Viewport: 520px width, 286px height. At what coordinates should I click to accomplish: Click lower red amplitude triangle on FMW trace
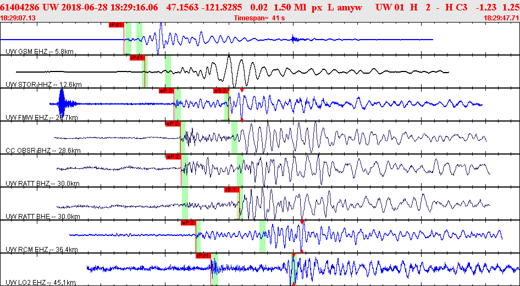pyautogui.click(x=242, y=119)
